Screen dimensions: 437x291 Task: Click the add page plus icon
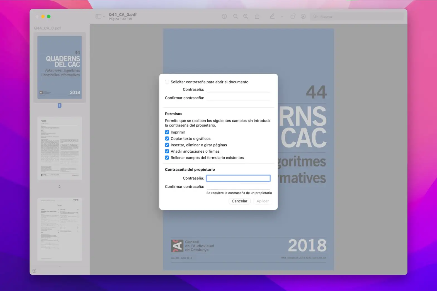click(x=34, y=271)
